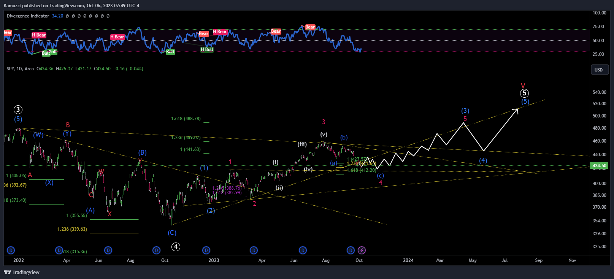Viewport: 614px width, 279px height.
Task: Click the price change -0.16 (-0.04%)
Action: [128, 69]
